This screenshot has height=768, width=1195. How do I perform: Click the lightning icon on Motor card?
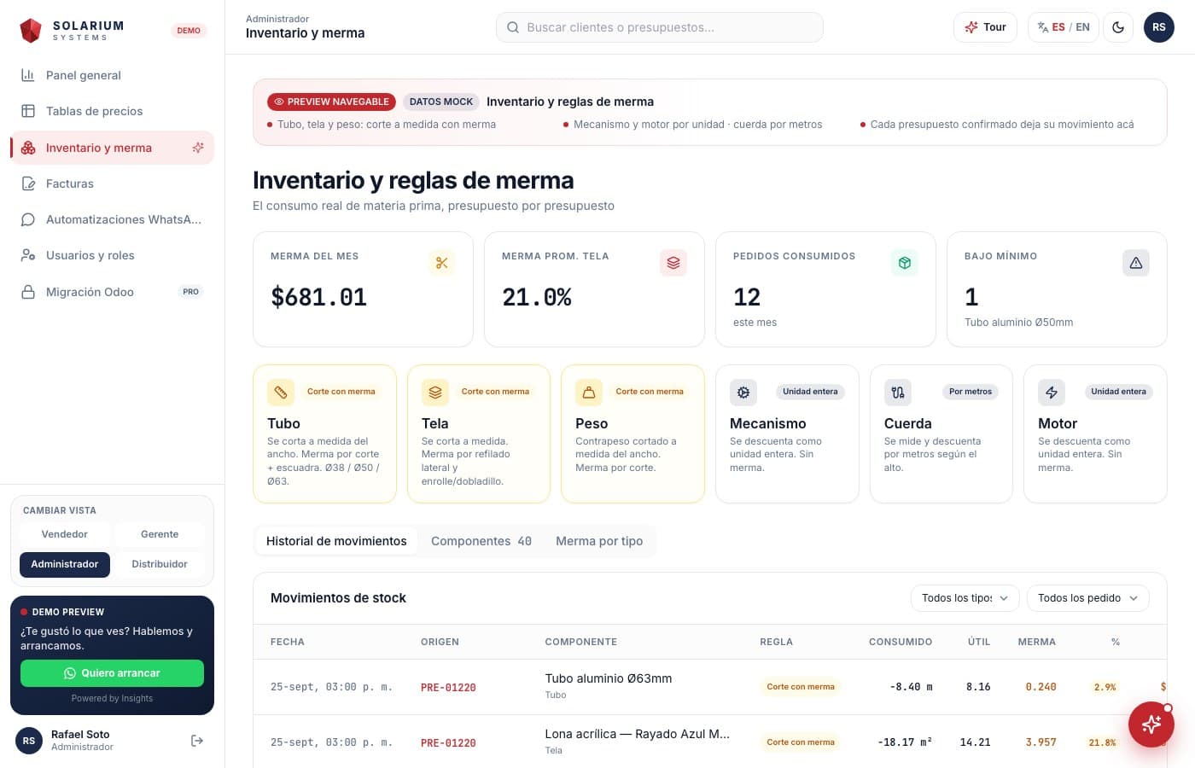(x=1052, y=393)
